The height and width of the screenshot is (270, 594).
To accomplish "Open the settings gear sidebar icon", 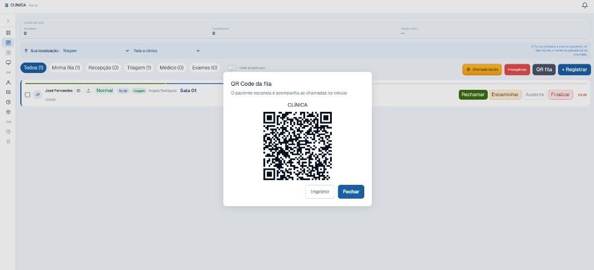I will click(x=8, y=112).
